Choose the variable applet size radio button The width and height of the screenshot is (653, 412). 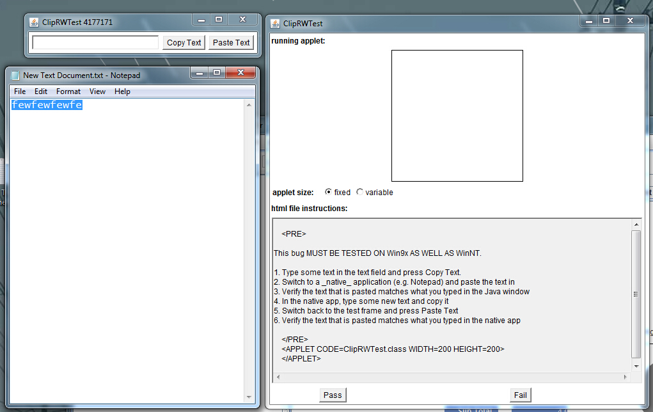(360, 192)
